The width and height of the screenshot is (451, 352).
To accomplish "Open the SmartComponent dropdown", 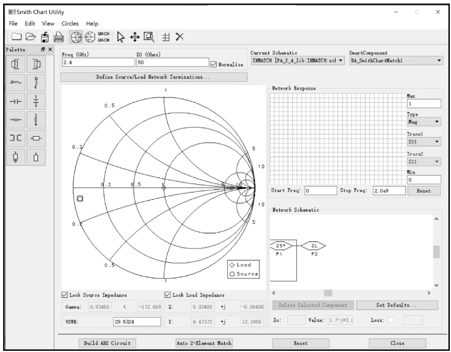I will (396, 61).
